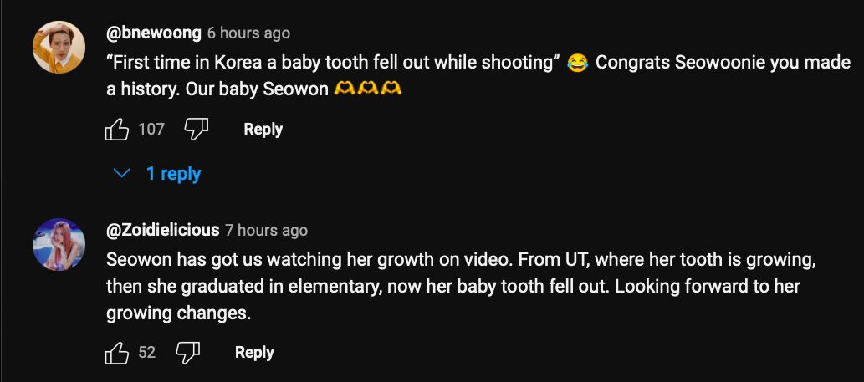
Task: Click the 107 like count
Action: coord(151,130)
